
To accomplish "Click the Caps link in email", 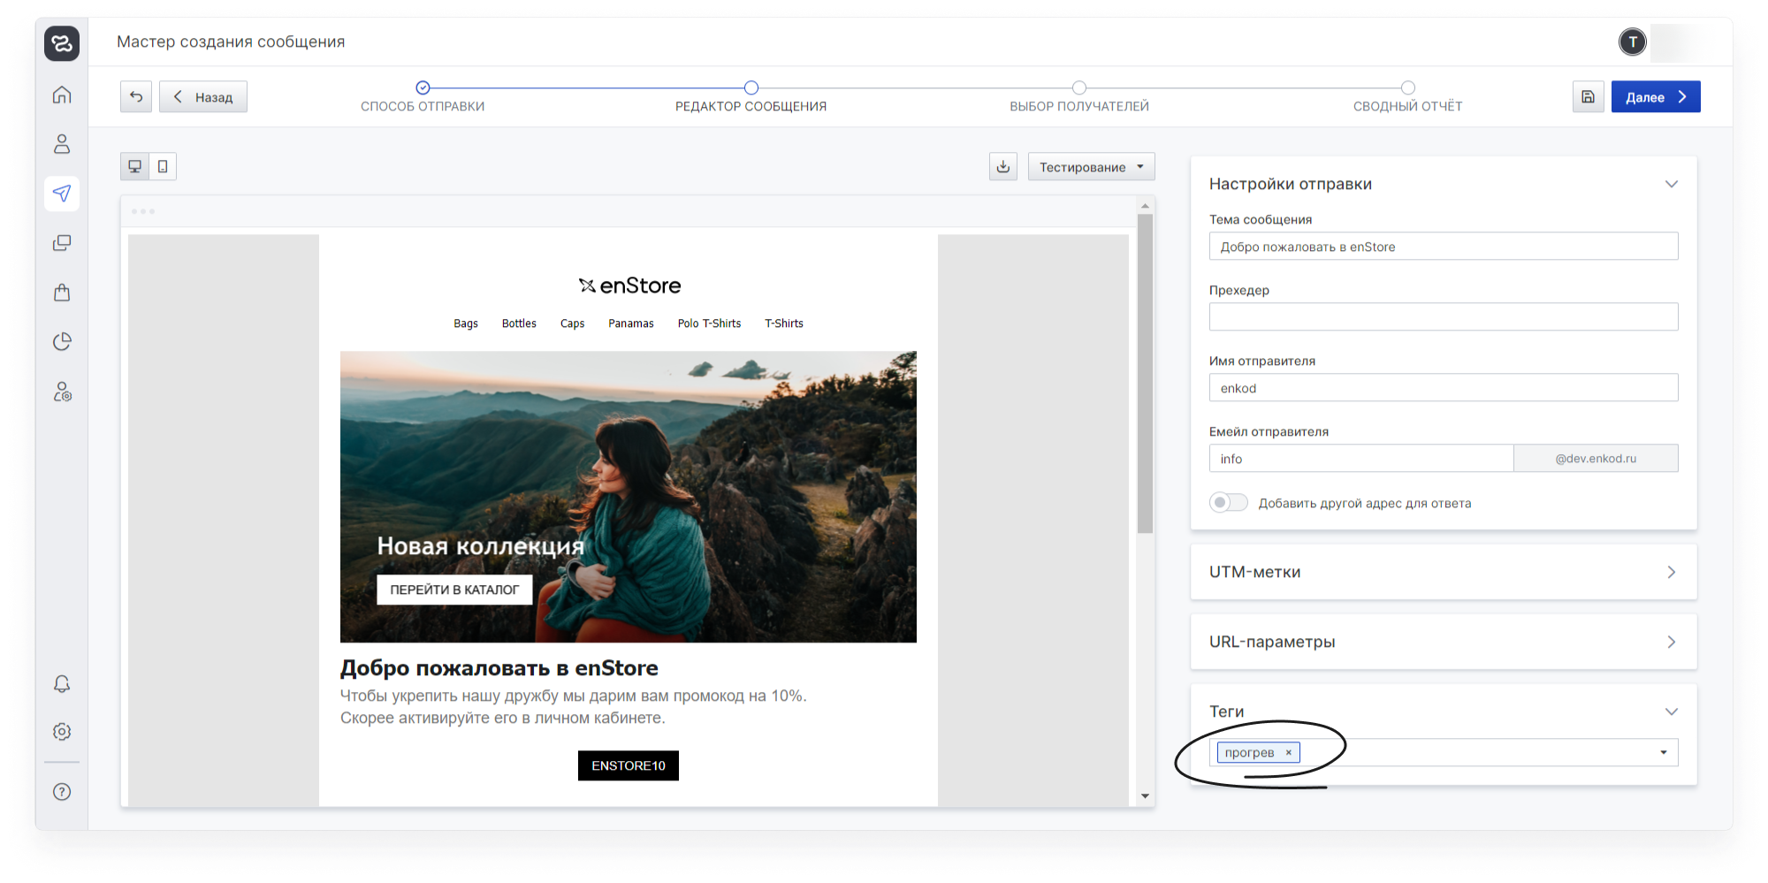I will pyautogui.click(x=572, y=324).
